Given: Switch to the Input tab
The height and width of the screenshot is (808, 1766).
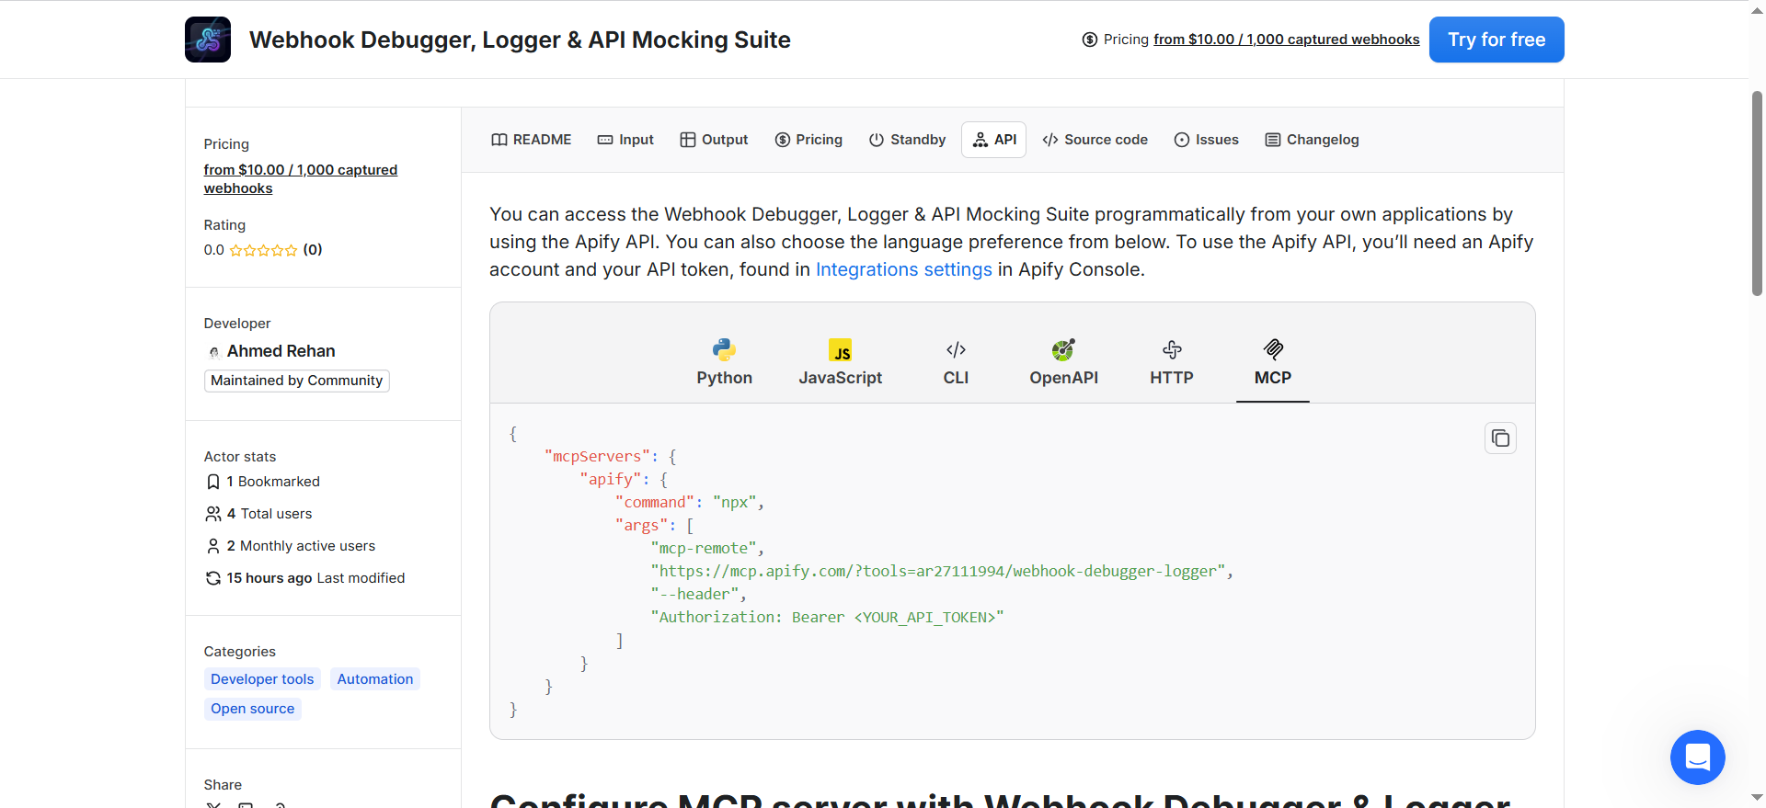Looking at the screenshot, I should click(625, 140).
